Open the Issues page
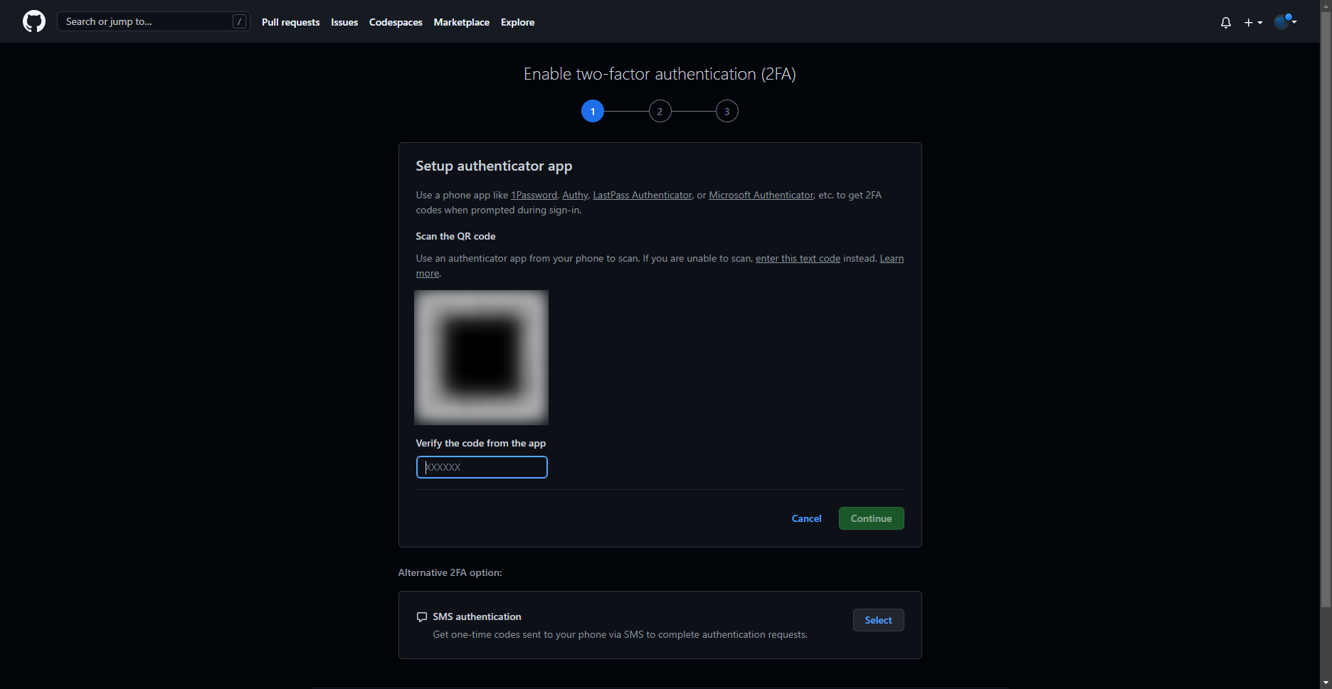1332x689 pixels. coord(344,22)
